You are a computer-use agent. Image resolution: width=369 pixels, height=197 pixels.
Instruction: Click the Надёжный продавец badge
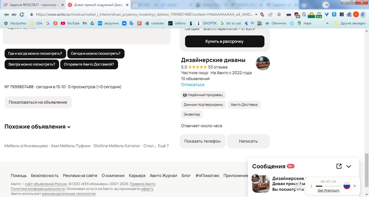(203, 95)
